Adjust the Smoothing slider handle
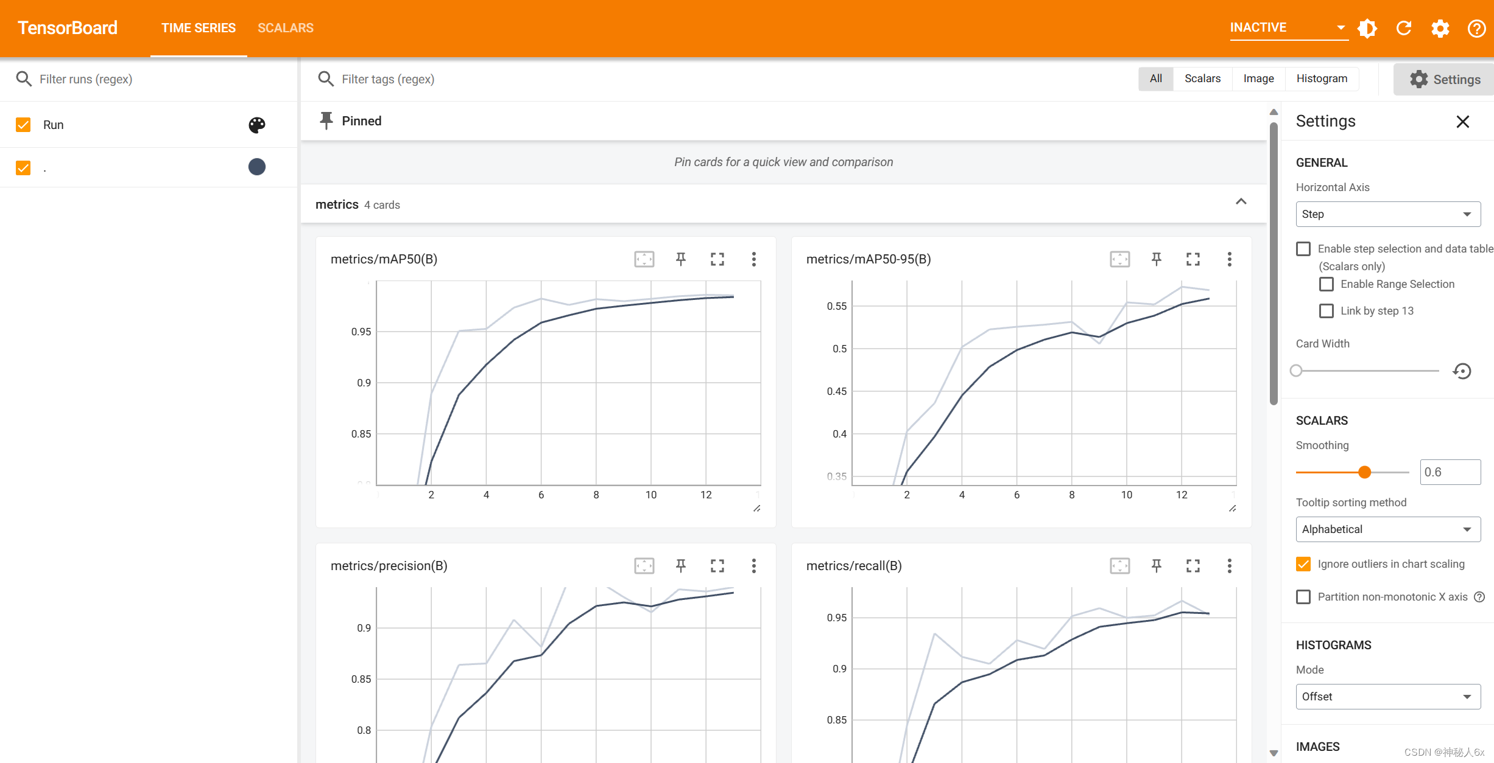1494x763 pixels. click(x=1364, y=472)
